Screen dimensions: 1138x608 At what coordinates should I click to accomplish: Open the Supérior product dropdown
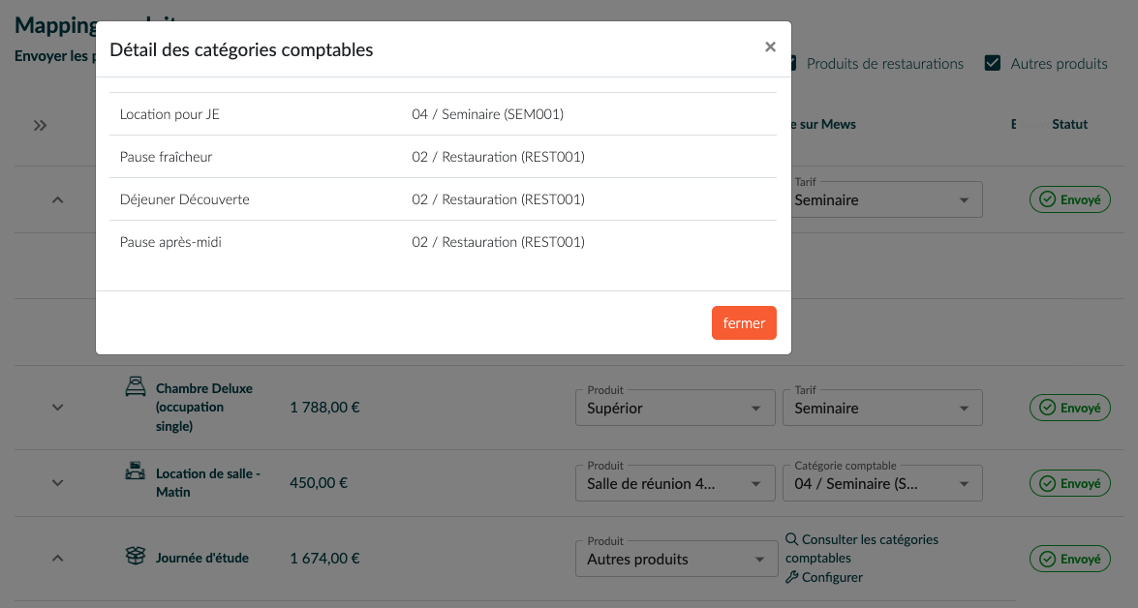pos(674,409)
